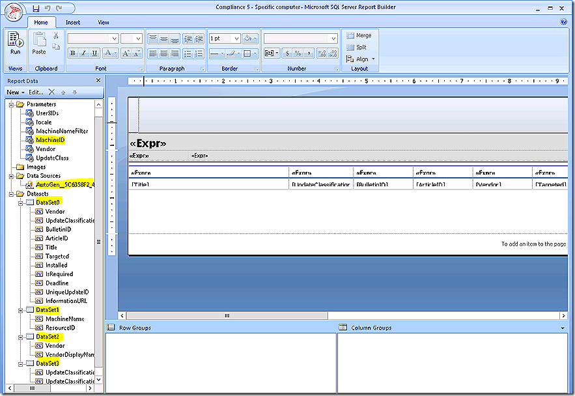
Task: Toggle Underline formatting
Action: coord(95,53)
